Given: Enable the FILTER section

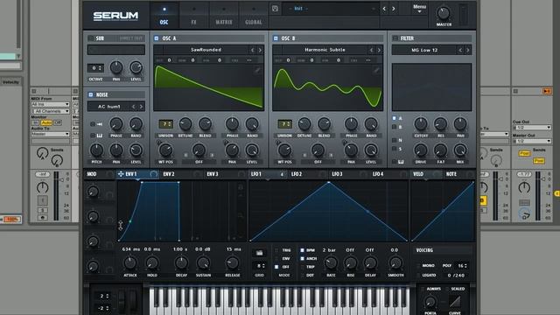Looking at the screenshot, I should [x=395, y=38].
